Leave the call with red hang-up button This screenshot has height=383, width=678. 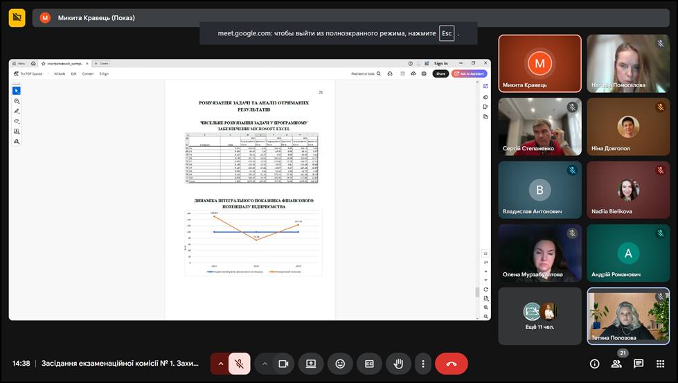452,364
